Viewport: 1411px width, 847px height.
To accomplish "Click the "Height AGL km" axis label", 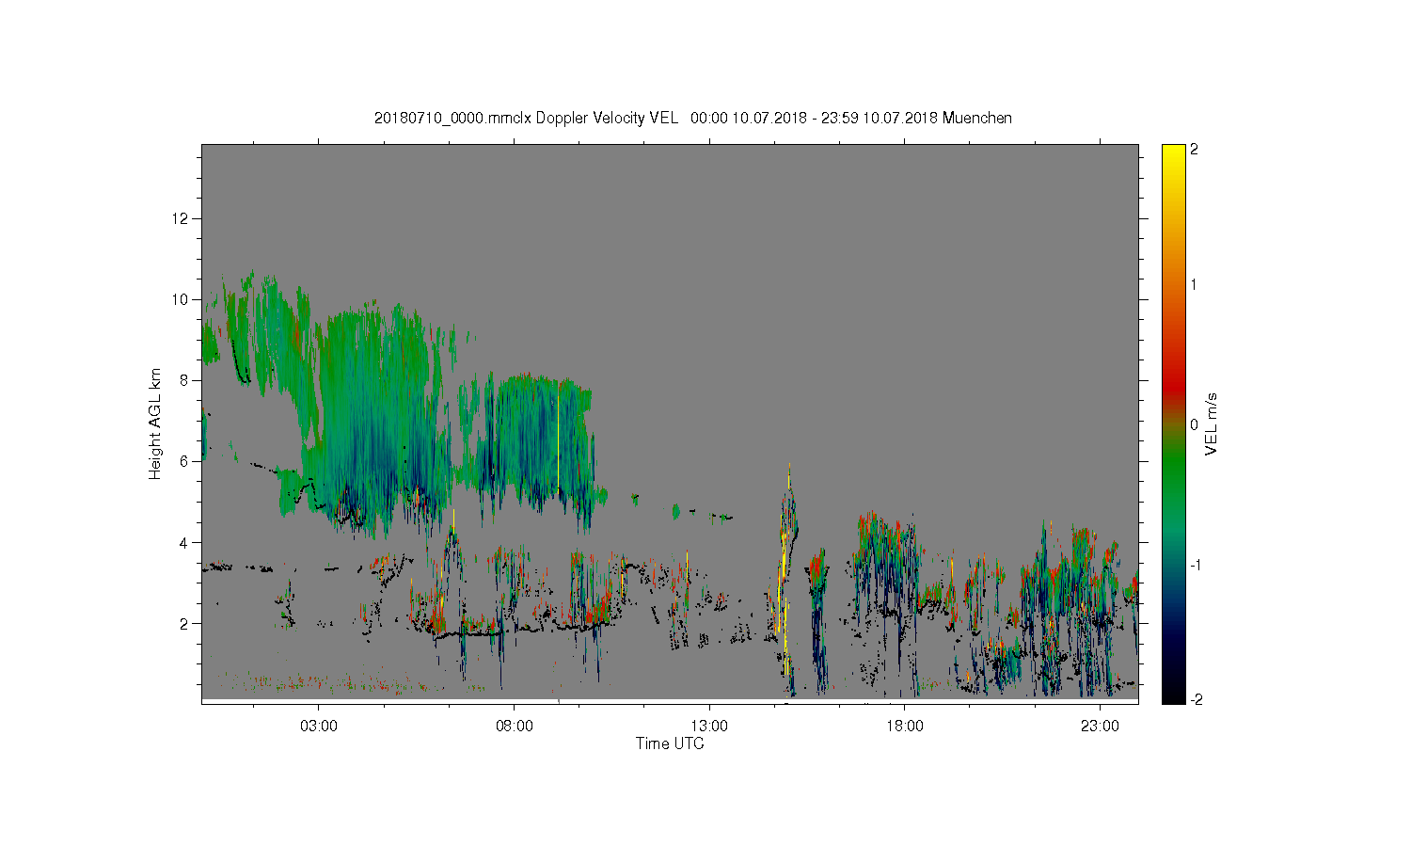I will (x=155, y=423).
